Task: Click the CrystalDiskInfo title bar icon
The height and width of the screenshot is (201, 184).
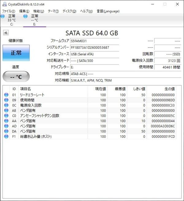Action: (5, 4)
